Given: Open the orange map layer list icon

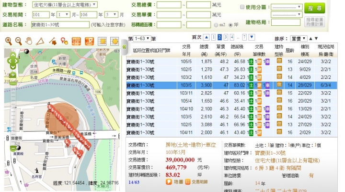Looking at the screenshot, I should (76, 41).
